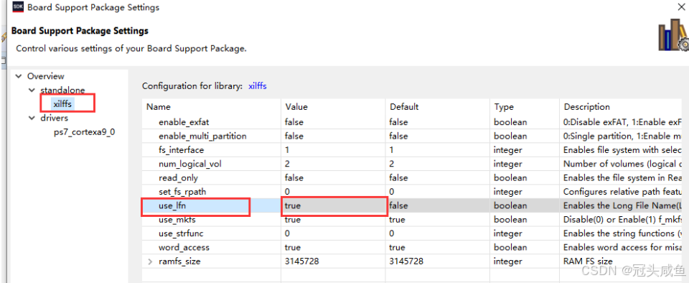689x283 pixels.
Task: Select the fs_interface row name
Action: (182, 150)
